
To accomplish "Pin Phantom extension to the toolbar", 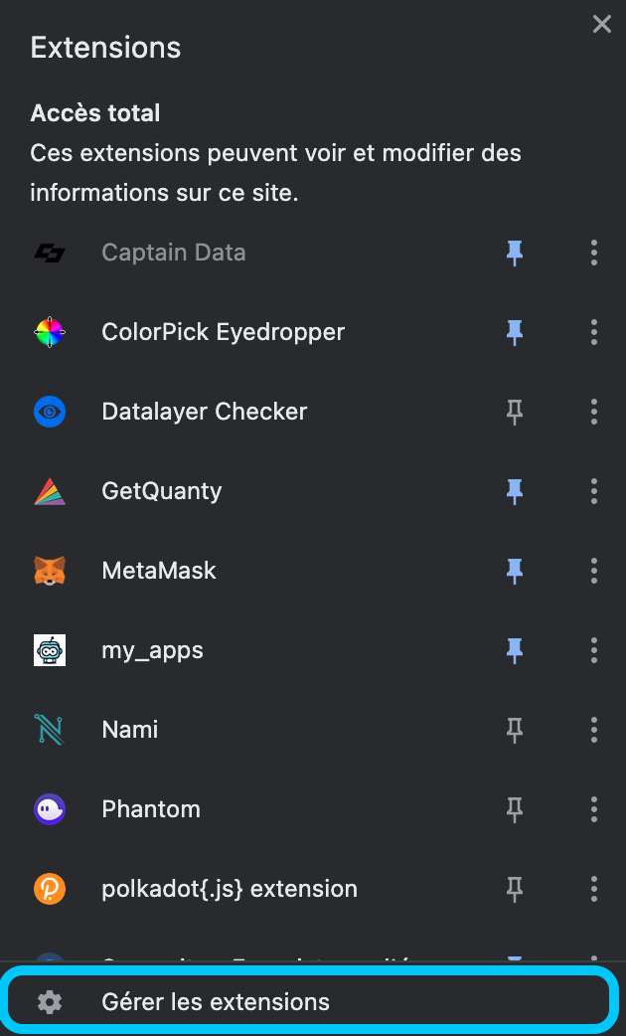I will (x=515, y=809).
